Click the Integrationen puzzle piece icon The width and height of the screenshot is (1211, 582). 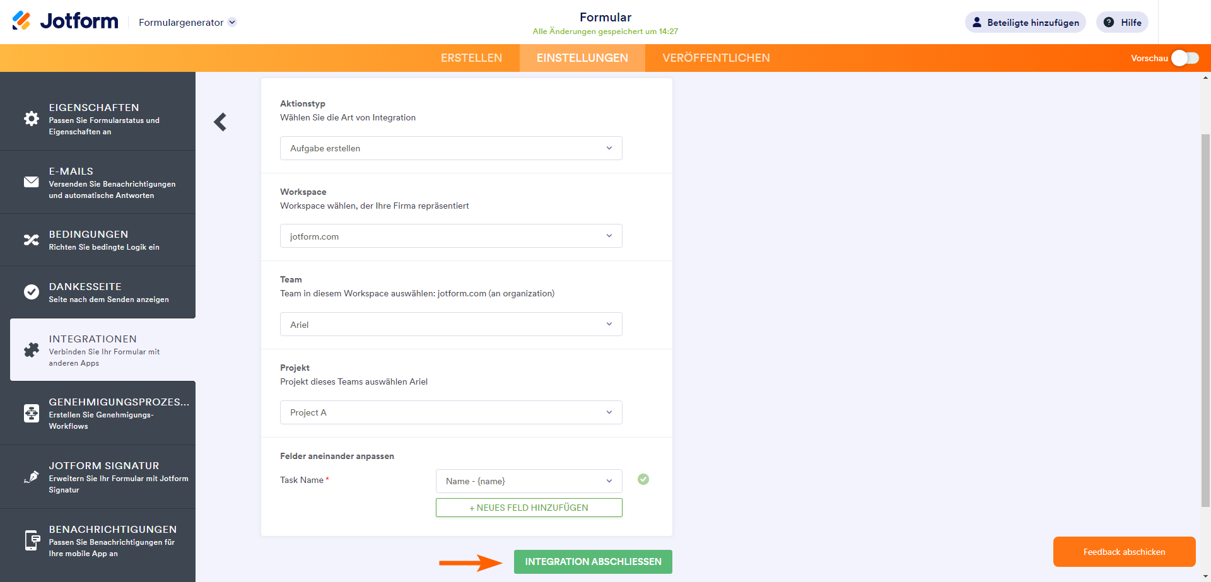32,350
